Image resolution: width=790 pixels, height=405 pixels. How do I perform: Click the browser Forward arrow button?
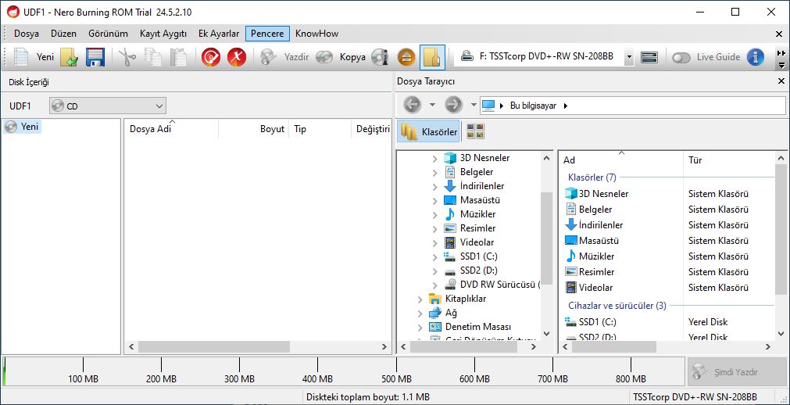(x=453, y=105)
